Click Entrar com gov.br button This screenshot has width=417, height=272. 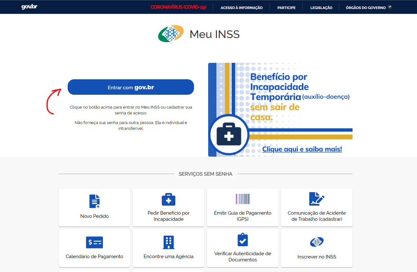tap(131, 87)
